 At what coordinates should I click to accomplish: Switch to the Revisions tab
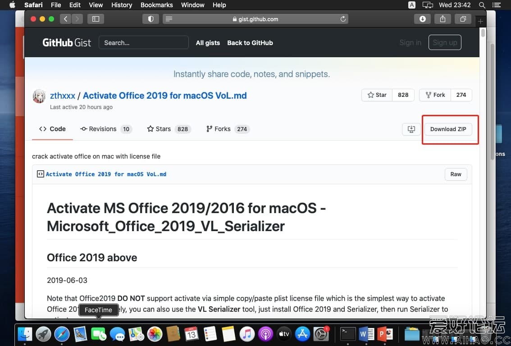[103, 129]
